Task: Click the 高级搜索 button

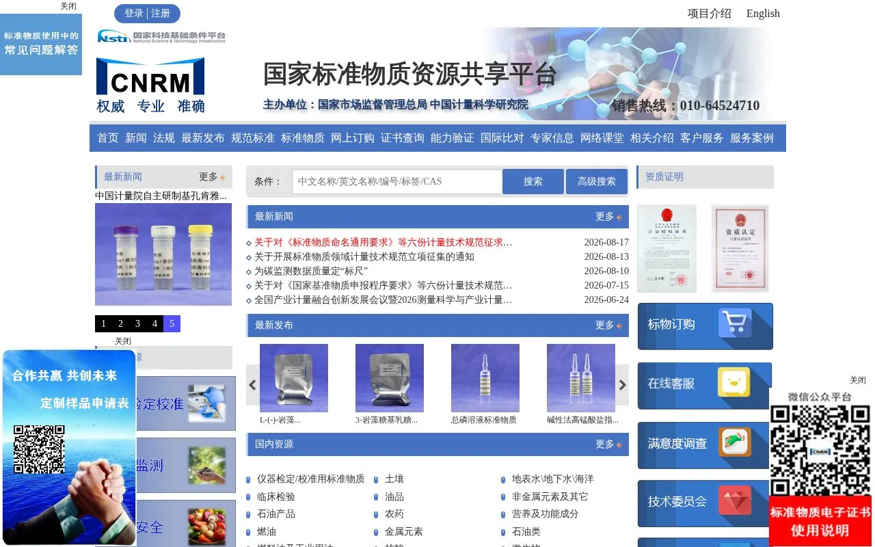Action: tap(597, 182)
